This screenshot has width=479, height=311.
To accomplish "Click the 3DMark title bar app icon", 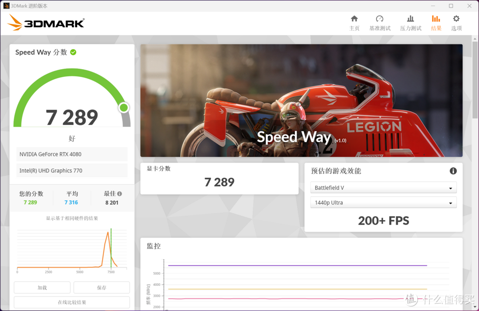I will click(x=6, y=6).
